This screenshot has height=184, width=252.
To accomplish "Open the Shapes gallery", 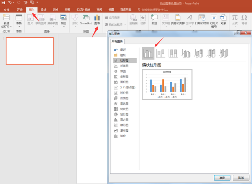I will coord(75,20).
